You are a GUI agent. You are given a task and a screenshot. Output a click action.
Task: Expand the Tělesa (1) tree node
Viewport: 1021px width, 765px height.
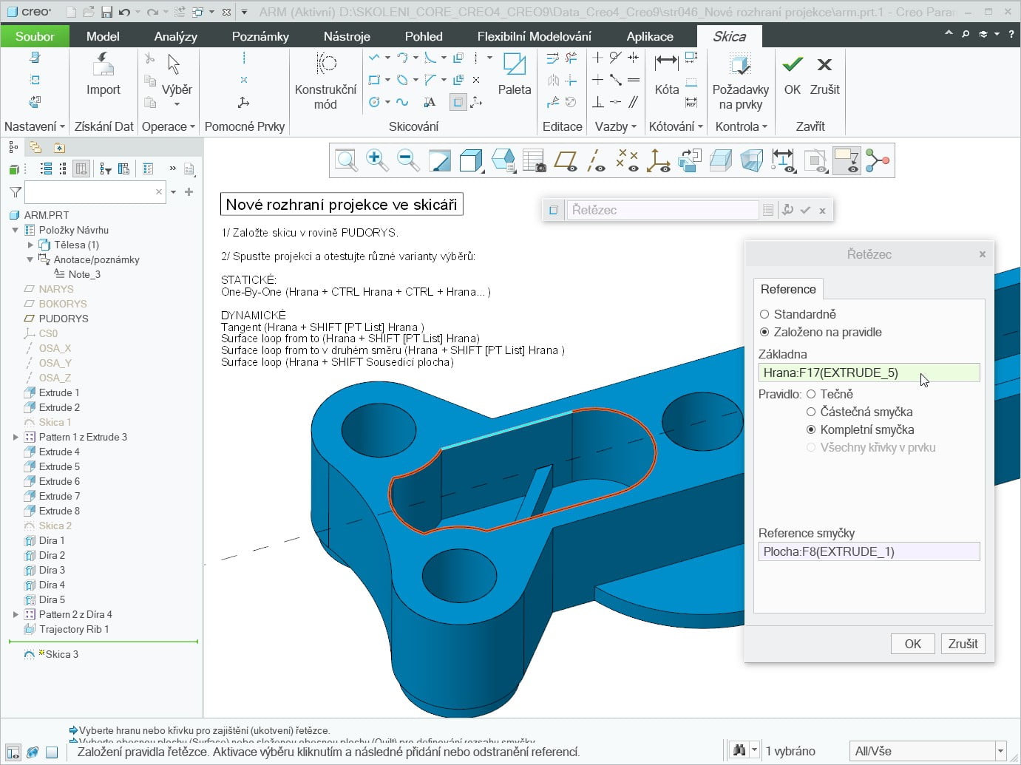pyautogui.click(x=30, y=245)
